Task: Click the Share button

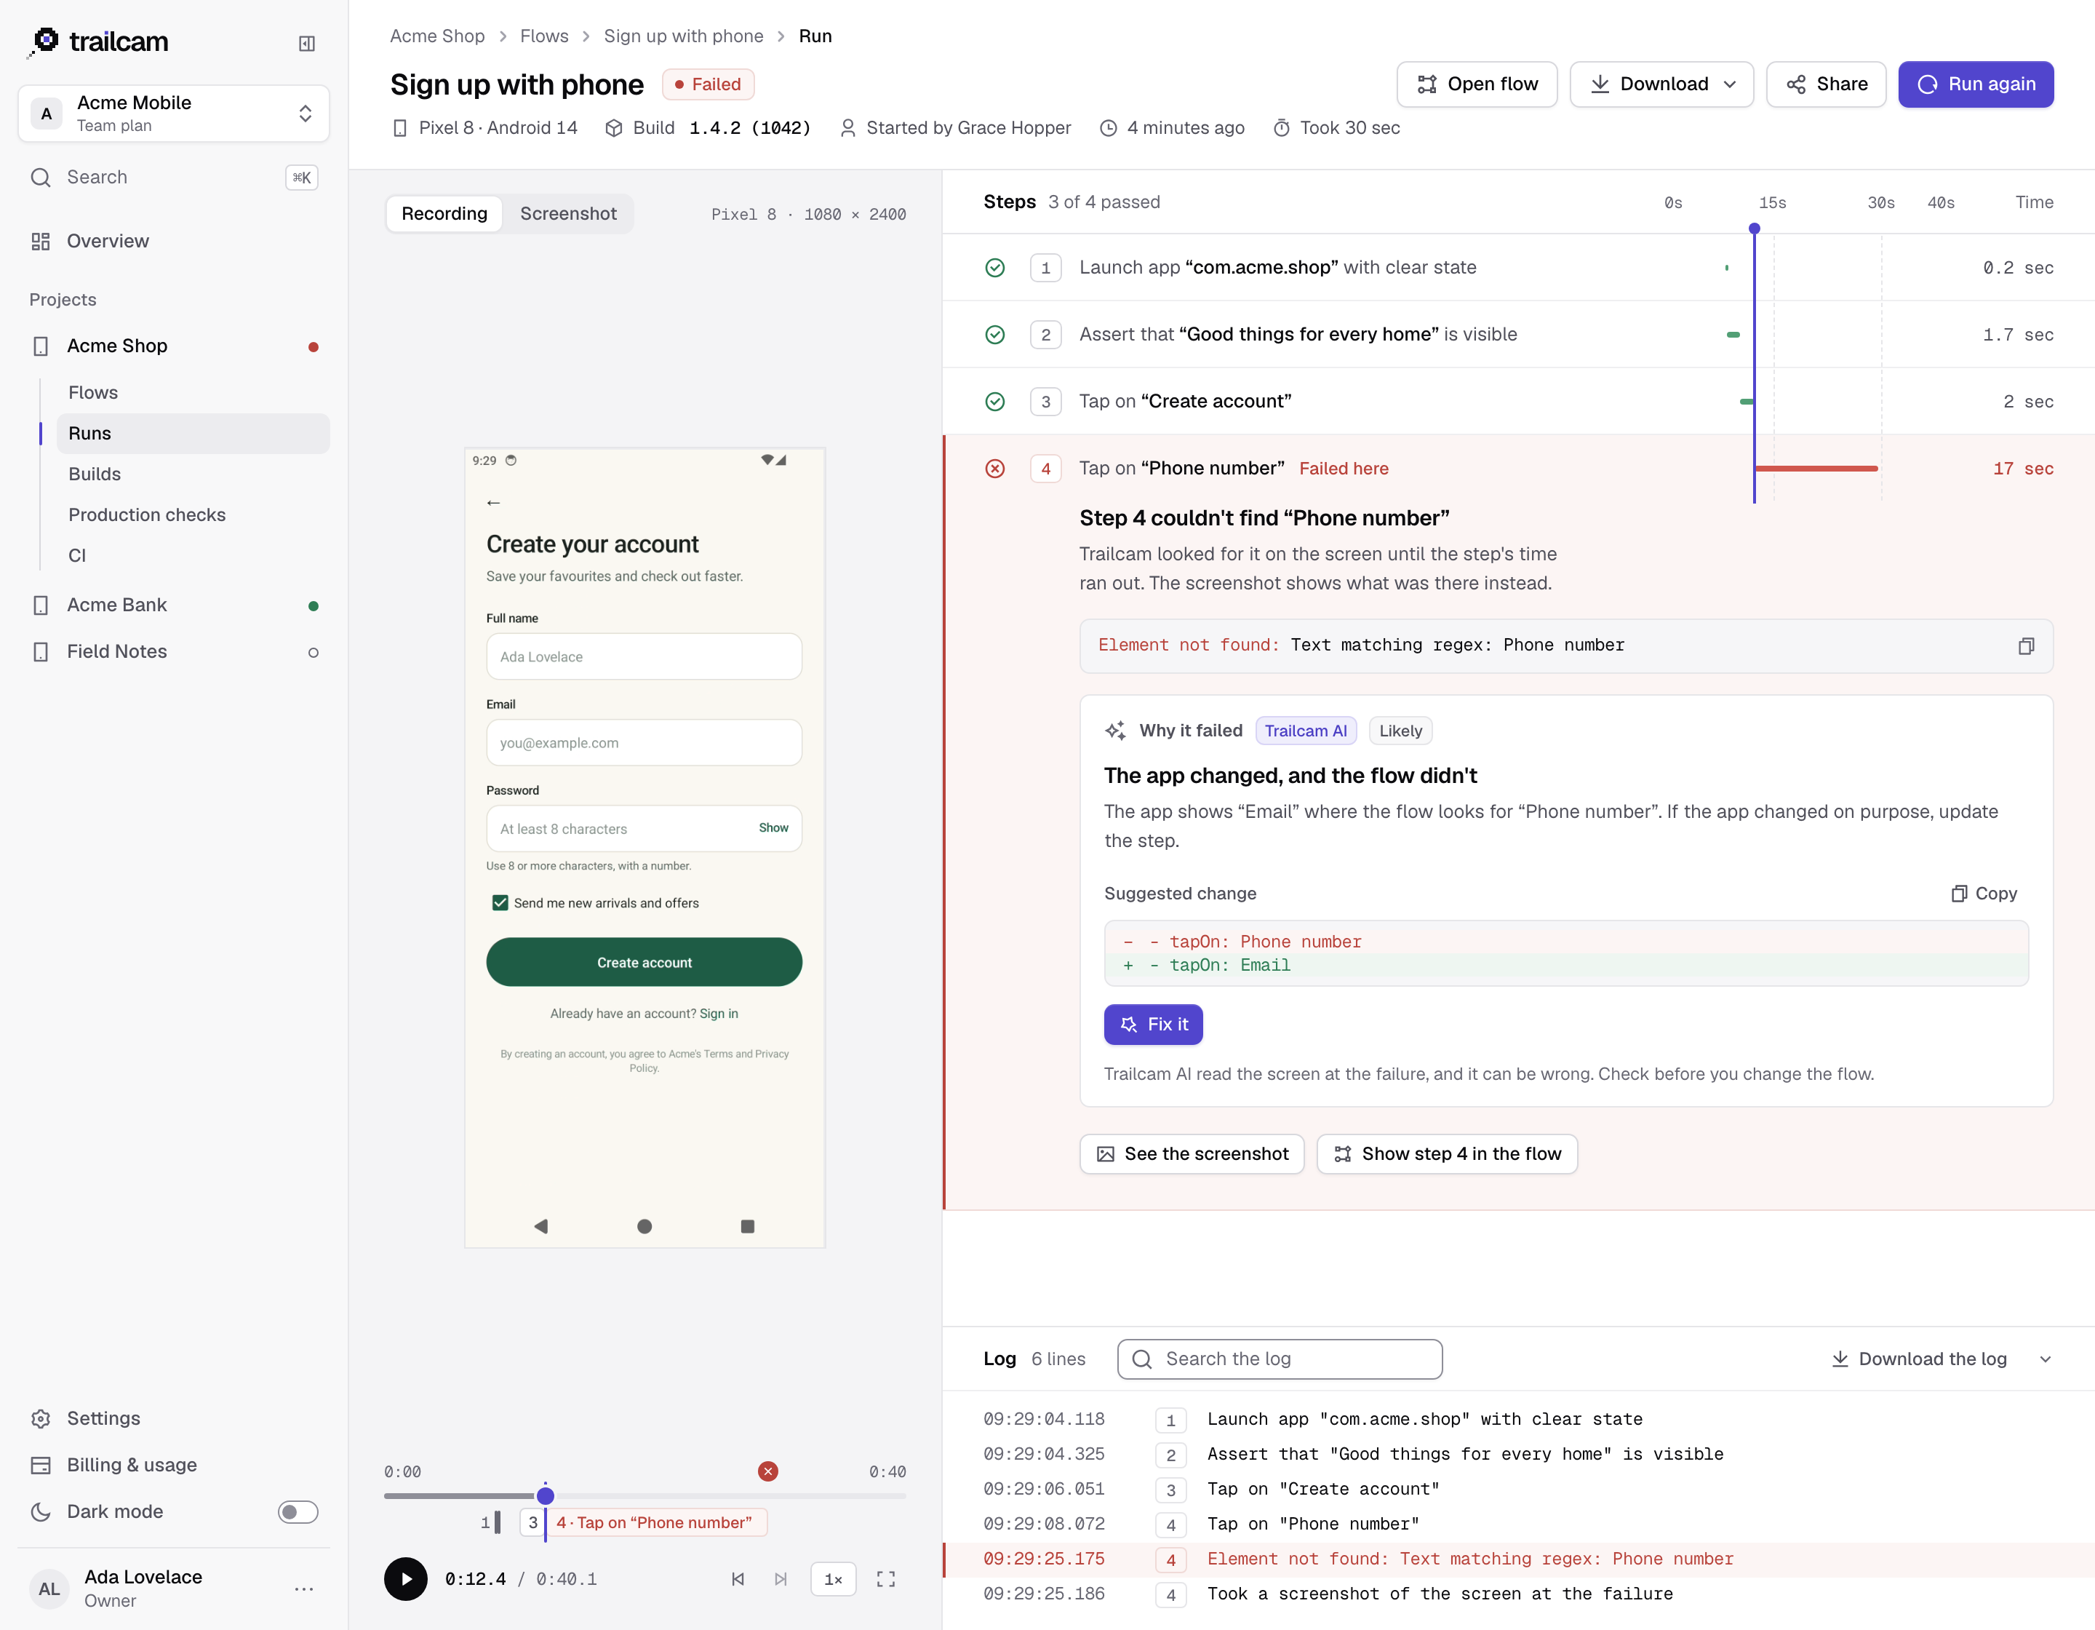Action: pyautogui.click(x=1825, y=84)
